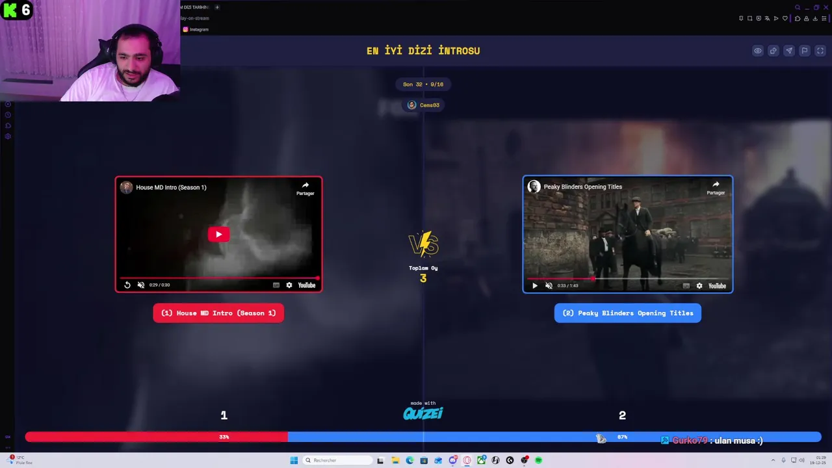The width and height of the screenshot is (832, 468).
Task: Click Partager on House MD video
Action: tap(305, 188)
